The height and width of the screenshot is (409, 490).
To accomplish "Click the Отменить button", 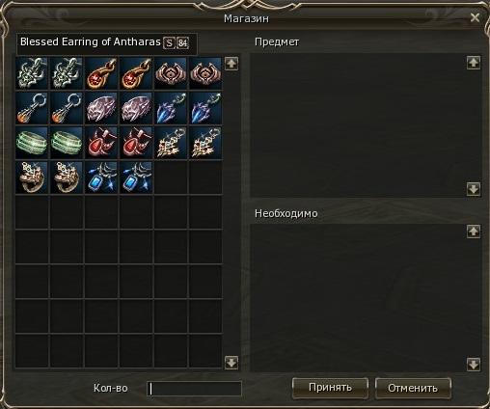I will (x=413, y=388).
